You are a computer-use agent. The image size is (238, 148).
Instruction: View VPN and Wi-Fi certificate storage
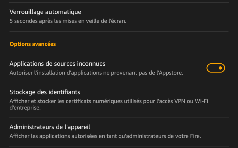tap(119, 100)
